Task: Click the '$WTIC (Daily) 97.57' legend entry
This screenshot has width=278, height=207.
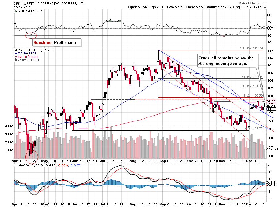Action: coord(36,50)
